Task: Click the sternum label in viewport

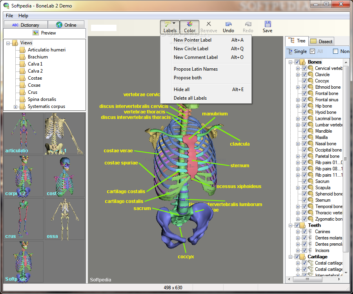Action: click(240, 166)
